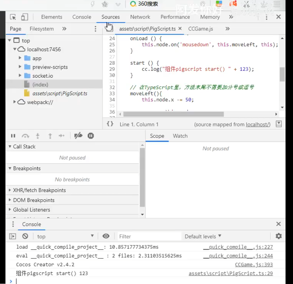Open console settings gear
The height and width of the screenshot is (284, 293).
click(x=279, y=236)
